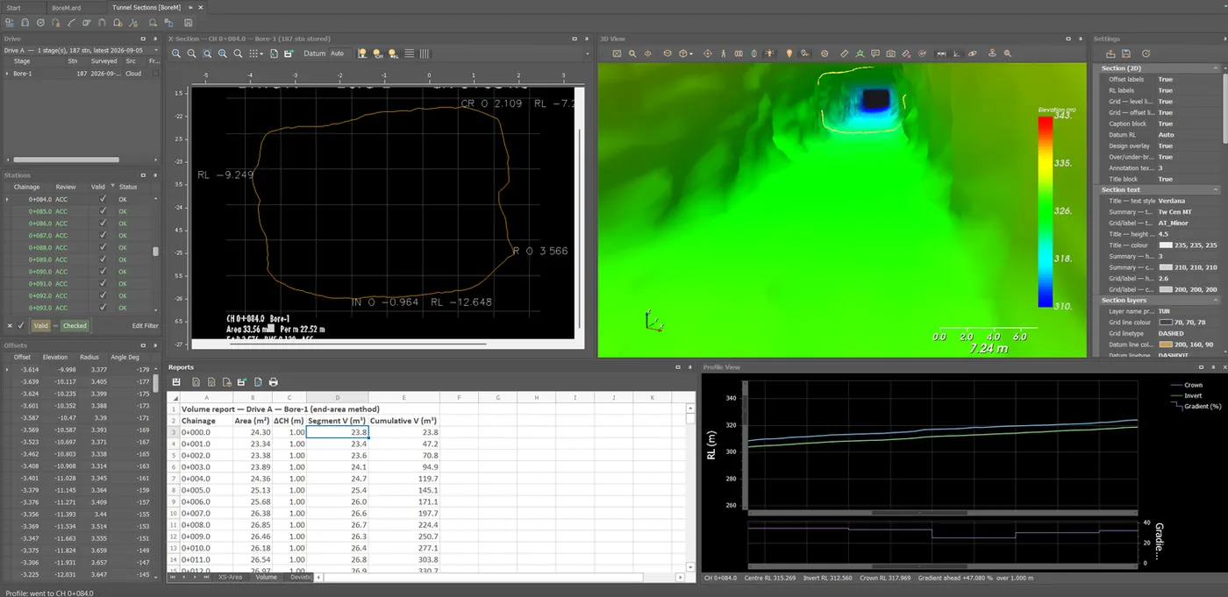Click the first icon in the main toolbar

click(x=9, y=22)
